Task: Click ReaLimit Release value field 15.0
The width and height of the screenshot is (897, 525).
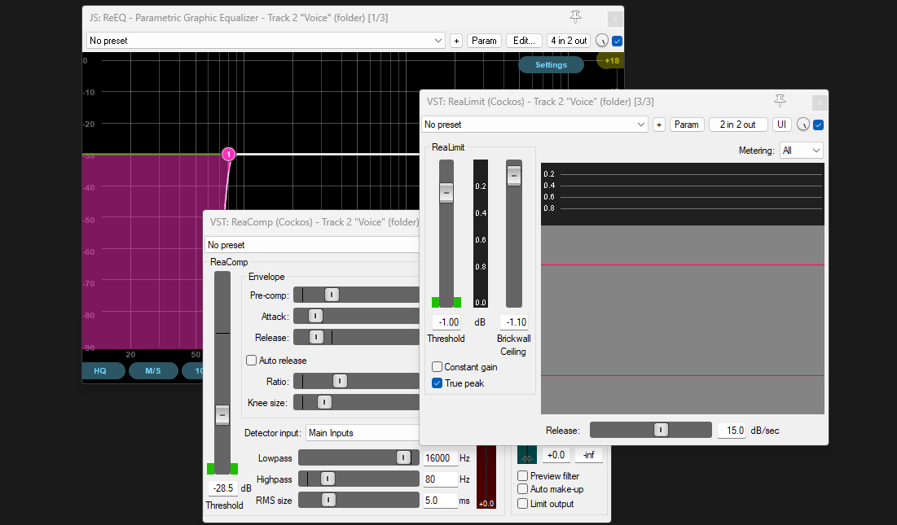Action: point(732,431)
